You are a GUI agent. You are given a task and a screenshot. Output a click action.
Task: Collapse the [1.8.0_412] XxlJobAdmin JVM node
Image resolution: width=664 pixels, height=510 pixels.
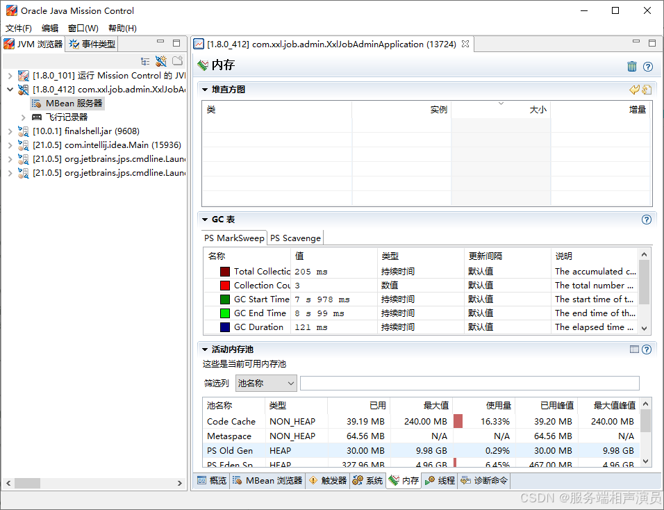10,90
